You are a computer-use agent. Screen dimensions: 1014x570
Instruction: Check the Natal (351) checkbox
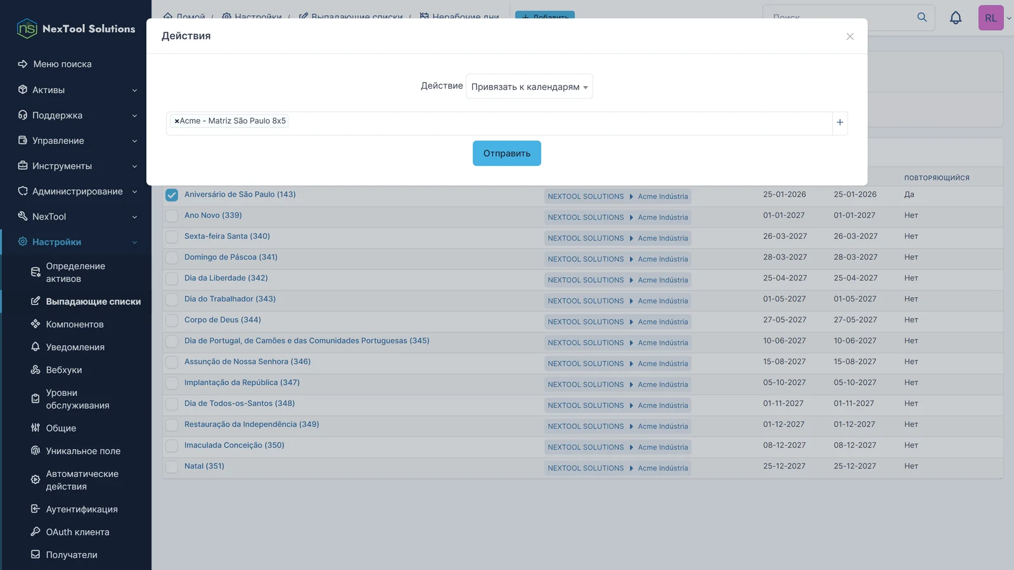tap(172, 467)
